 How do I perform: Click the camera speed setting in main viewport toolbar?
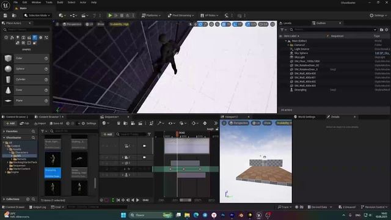(263, 24)
